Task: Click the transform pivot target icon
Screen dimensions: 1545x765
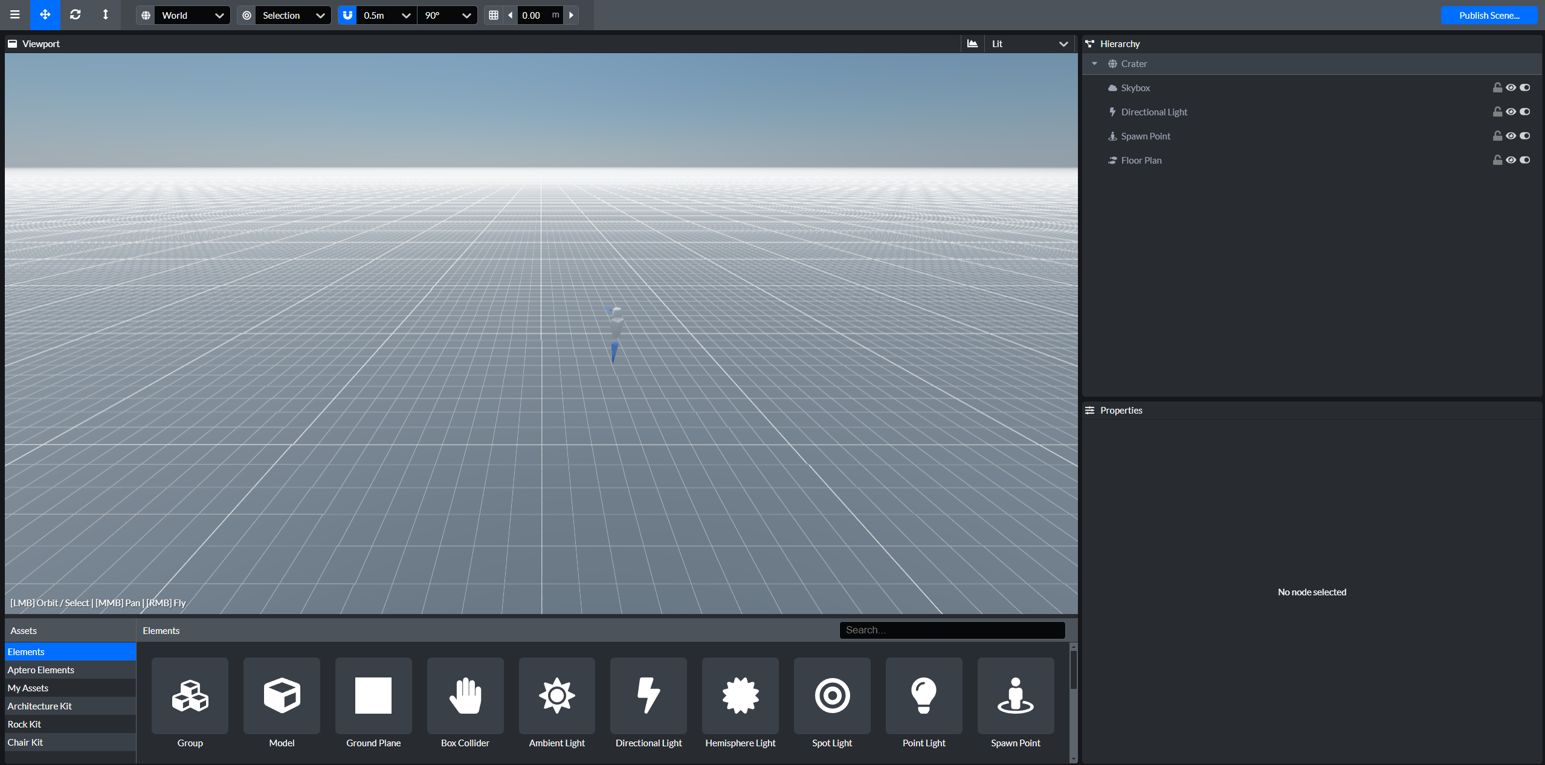Action: [247, 15]
